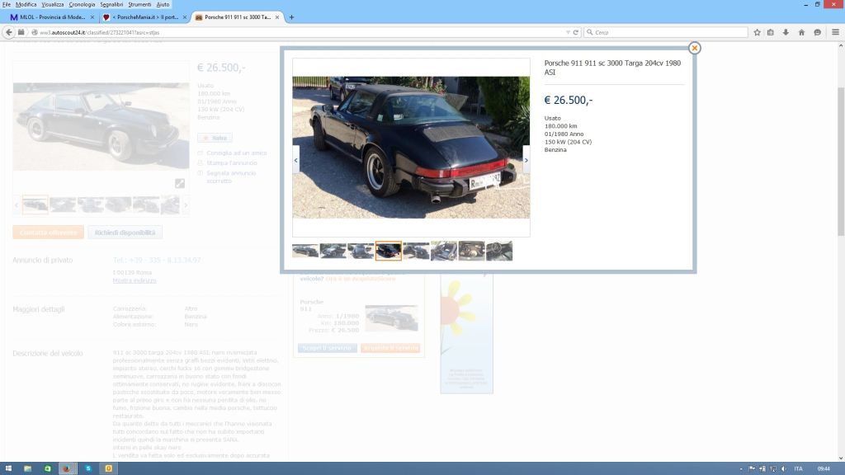Viewport: 845px width, 475px height.
Task: Open the Visualizza menu
Action: tap(53, 4)
